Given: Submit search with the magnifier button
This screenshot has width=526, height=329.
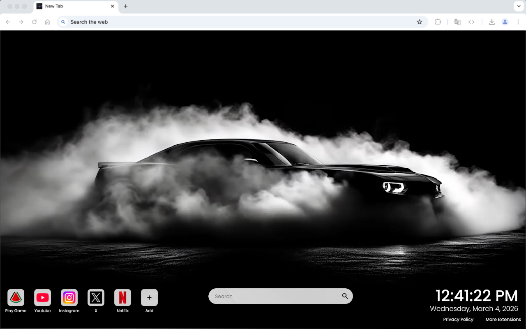Looking at the screenshot, I should click(x=345, y=296).
